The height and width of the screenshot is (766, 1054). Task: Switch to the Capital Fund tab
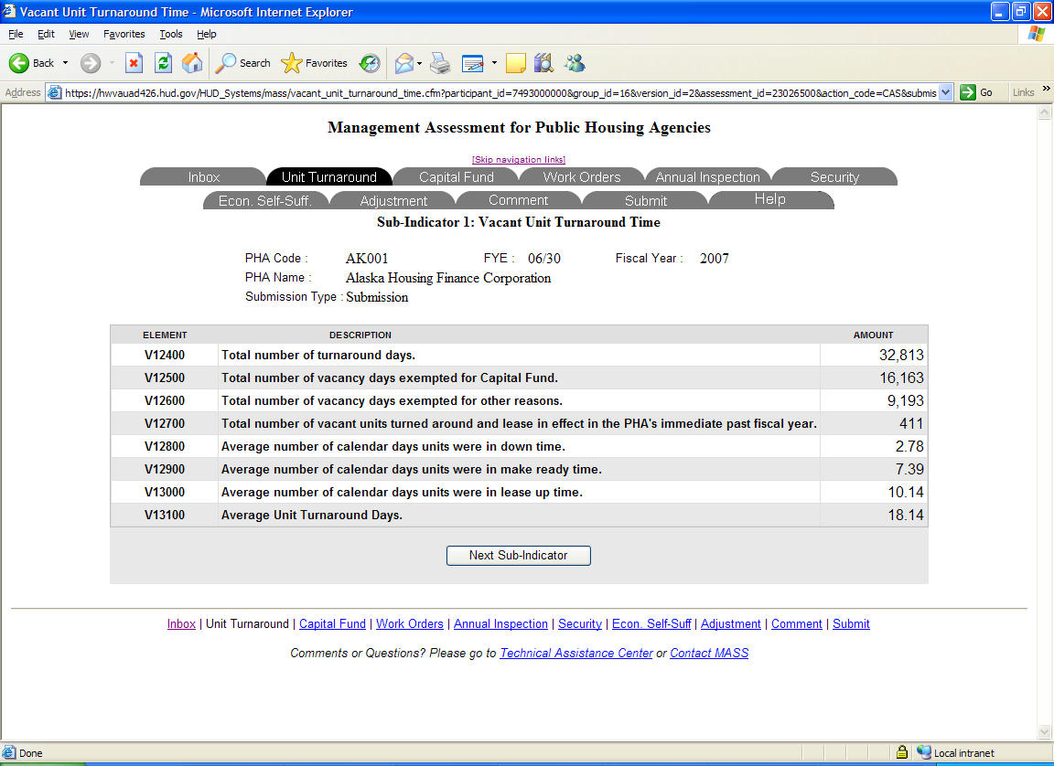pos(456,177)
